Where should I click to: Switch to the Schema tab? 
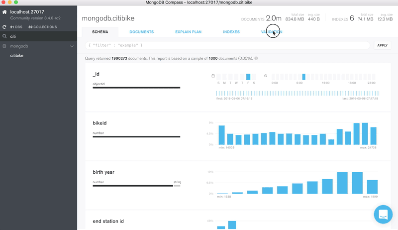pyautogui.click(x=100, y=32)
